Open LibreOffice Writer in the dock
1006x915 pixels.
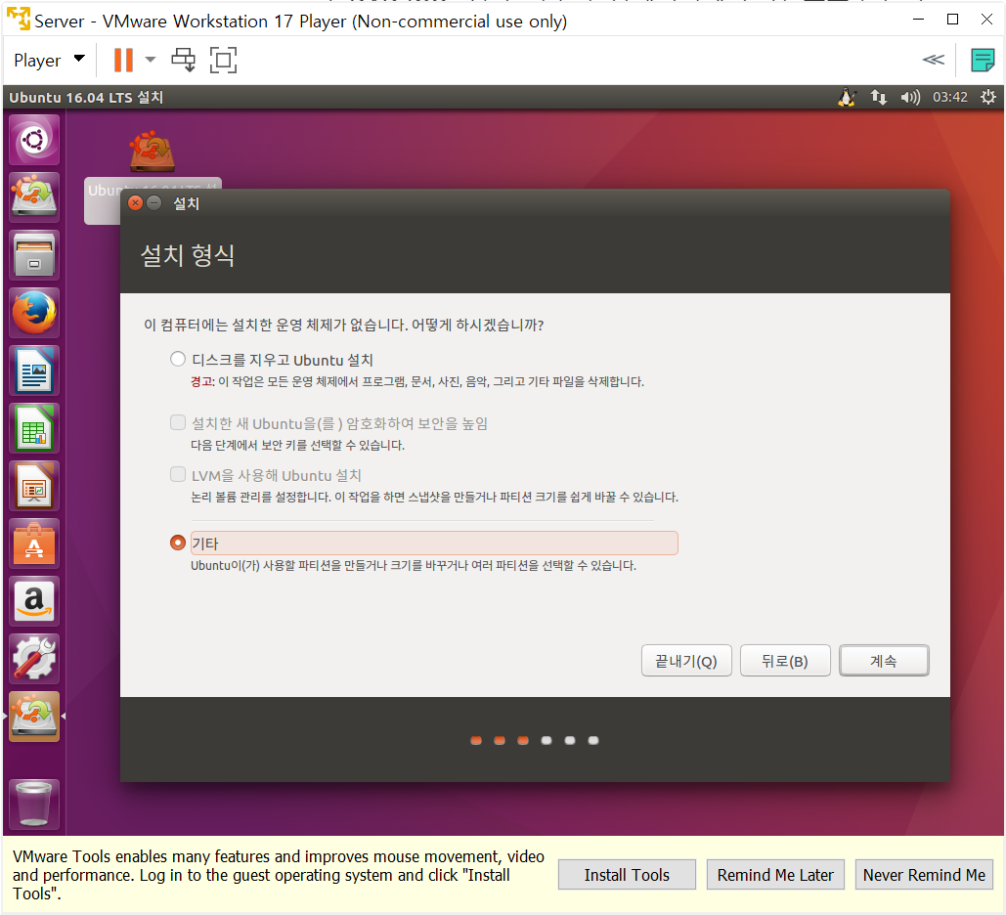coord(34,370)
